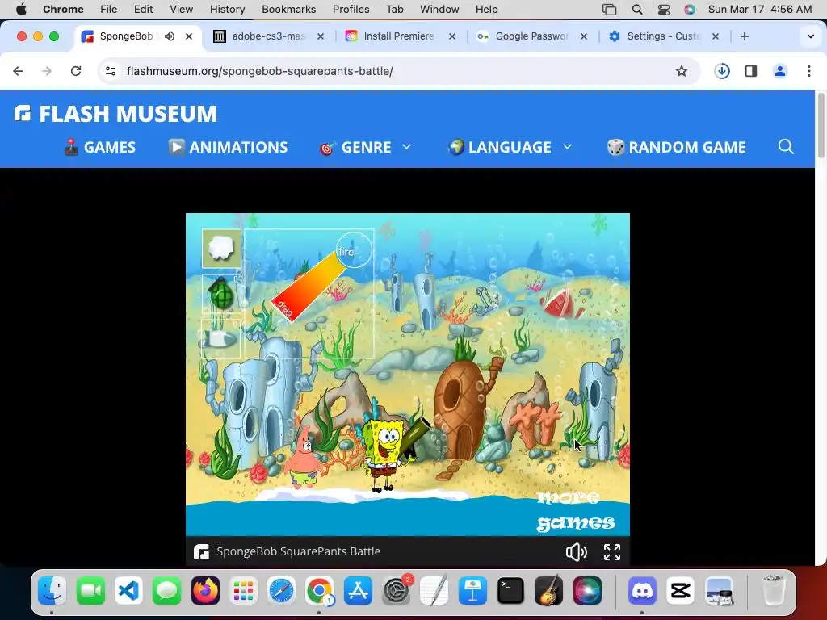This screenshot has height=620, width=827.
Task: Reload the page with refresh icon
Action: click(76, 71)
